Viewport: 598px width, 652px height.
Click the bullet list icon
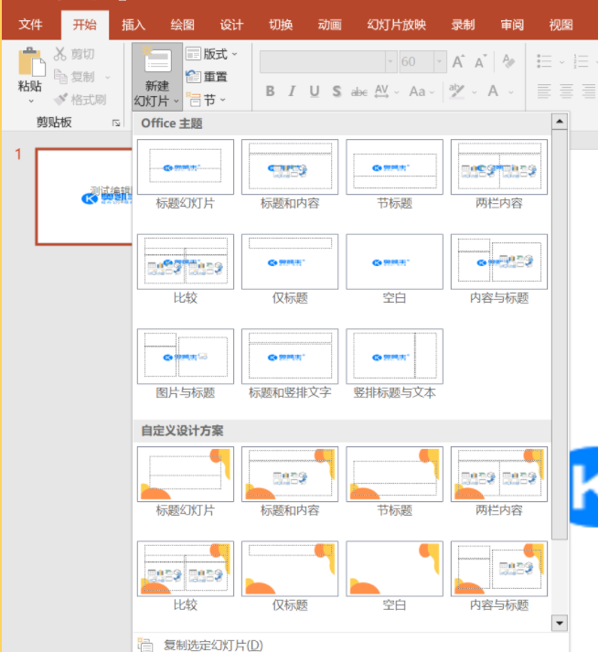click(x=544, y=61)
